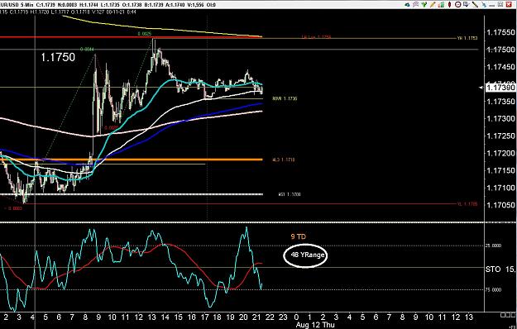
Task: Click the thick red resistance line at top
Action: click(x=132, y=37)
